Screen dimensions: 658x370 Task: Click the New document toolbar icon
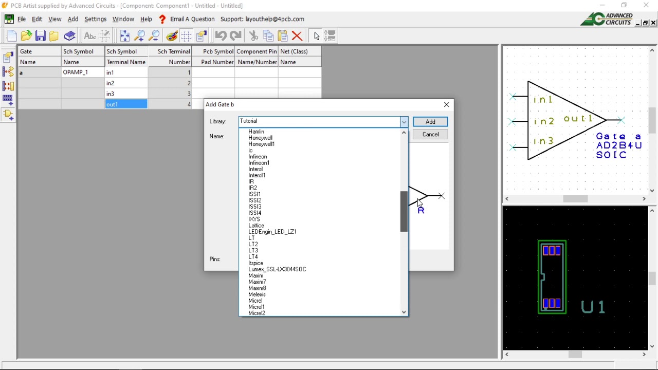click(11, 35)
